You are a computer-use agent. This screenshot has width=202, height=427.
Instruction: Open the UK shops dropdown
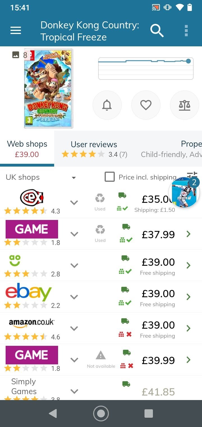point(41,177)
